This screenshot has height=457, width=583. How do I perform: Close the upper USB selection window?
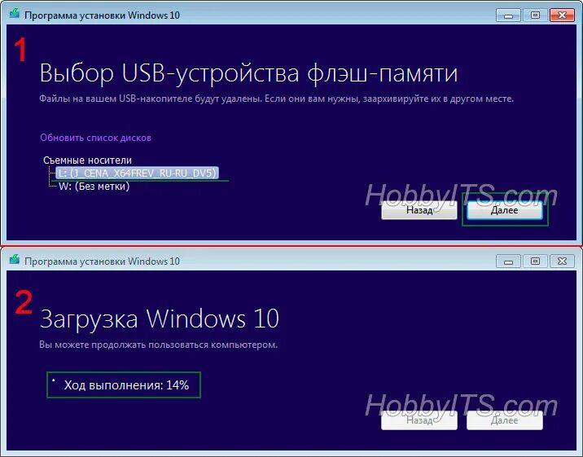pyautogui.click(x=562, y=15)
